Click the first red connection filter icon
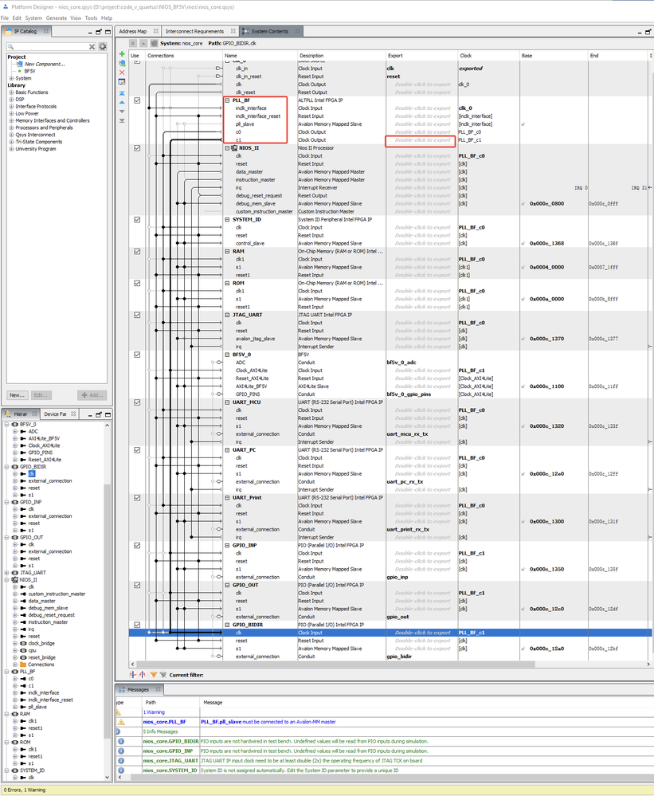The height and width of the screenshot is (796, 654). click(x=132, y=675)
